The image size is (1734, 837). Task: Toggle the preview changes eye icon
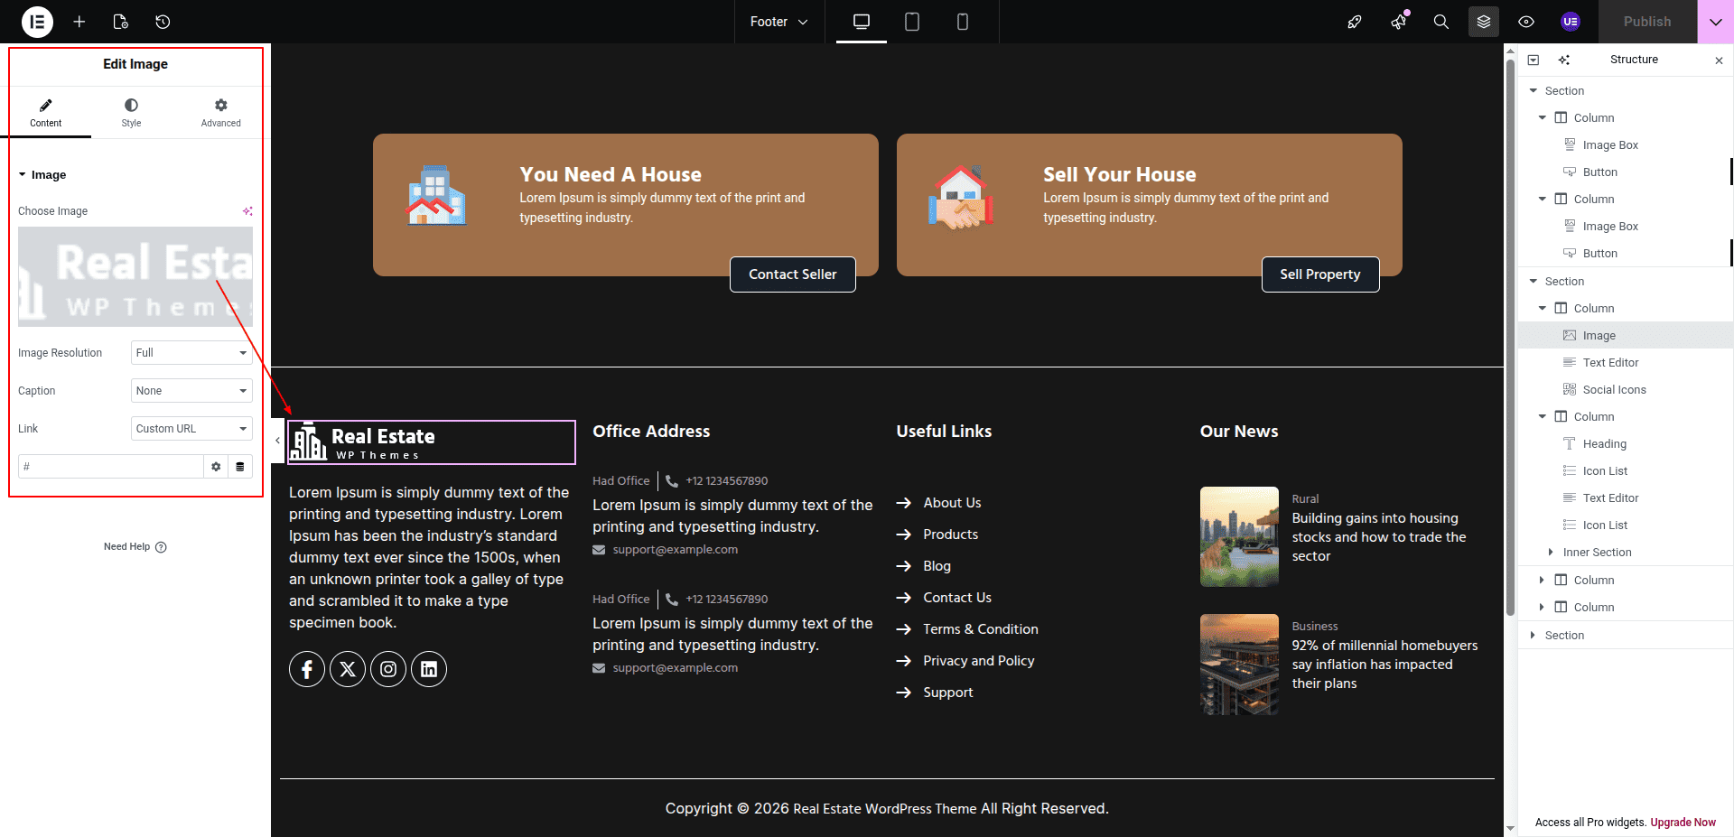tap(1526, 22)
